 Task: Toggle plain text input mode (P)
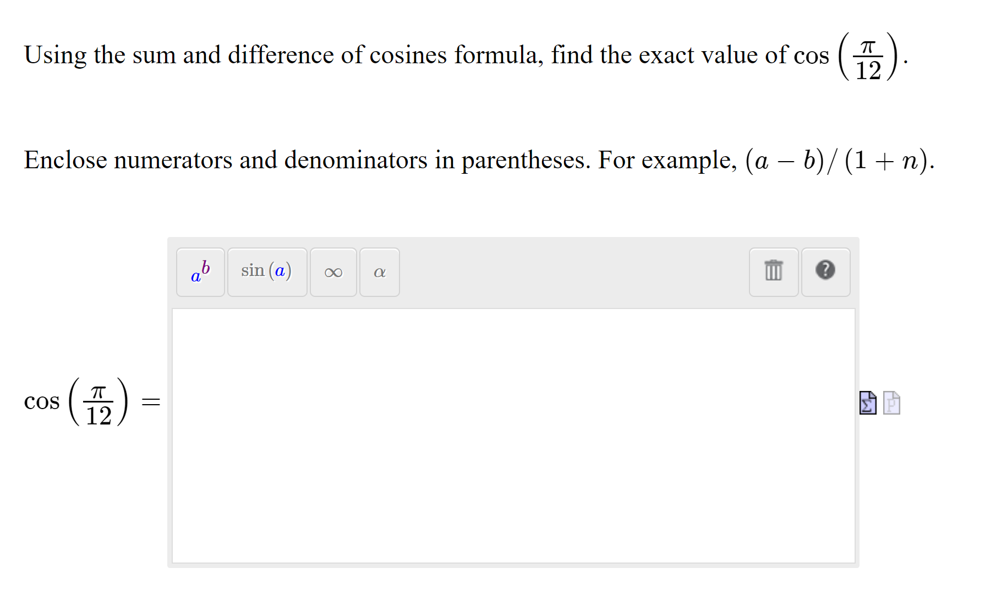pos(891,403)
